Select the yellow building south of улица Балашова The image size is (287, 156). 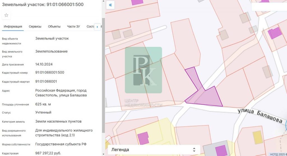coord(258,137)
